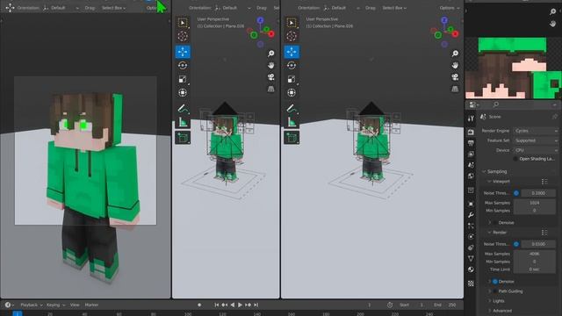Pick the Measure tool in middle viewport

click(183, 122)
